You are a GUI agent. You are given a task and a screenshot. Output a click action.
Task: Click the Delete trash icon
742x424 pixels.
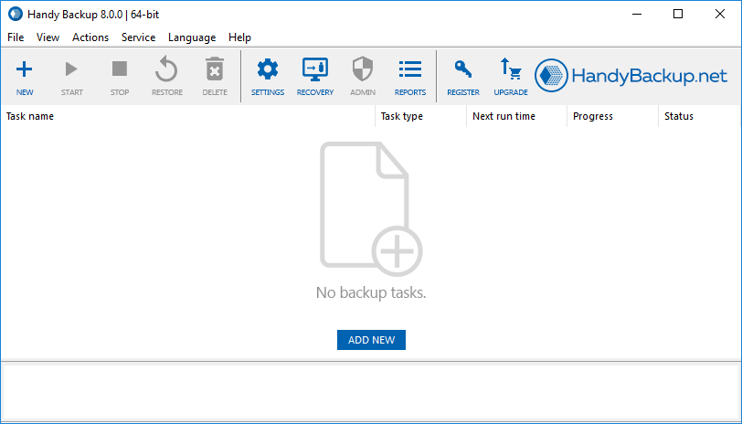coord(215,69)
